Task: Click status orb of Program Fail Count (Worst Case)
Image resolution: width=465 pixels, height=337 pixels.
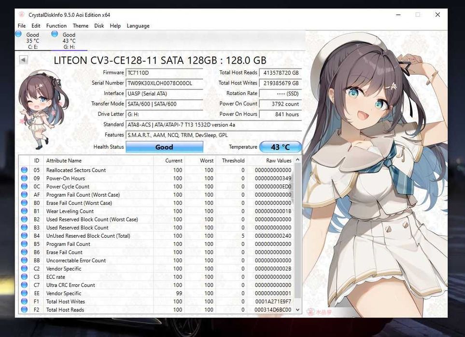Action: pyautogui.click(x=24, y=195)
